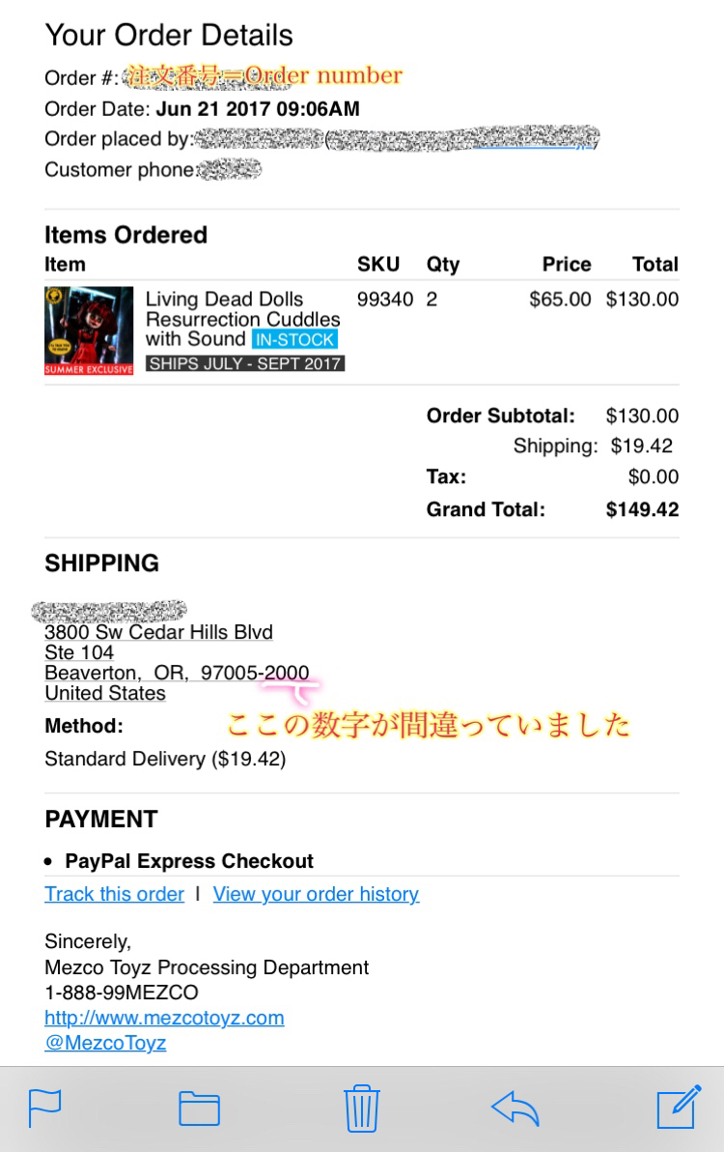Viewport: 724px width, 1152px height.
Task: Tap the Beaverton, OR zip code line
Action: click(177, 673)
